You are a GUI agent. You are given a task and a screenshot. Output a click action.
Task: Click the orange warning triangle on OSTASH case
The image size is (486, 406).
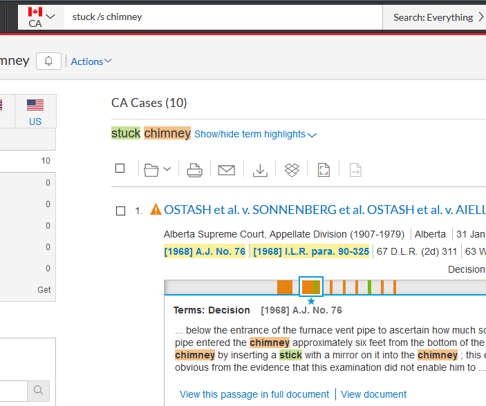click(x=156, y=210)
